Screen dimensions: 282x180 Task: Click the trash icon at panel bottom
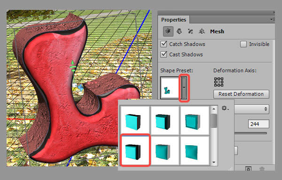[262, 169]
